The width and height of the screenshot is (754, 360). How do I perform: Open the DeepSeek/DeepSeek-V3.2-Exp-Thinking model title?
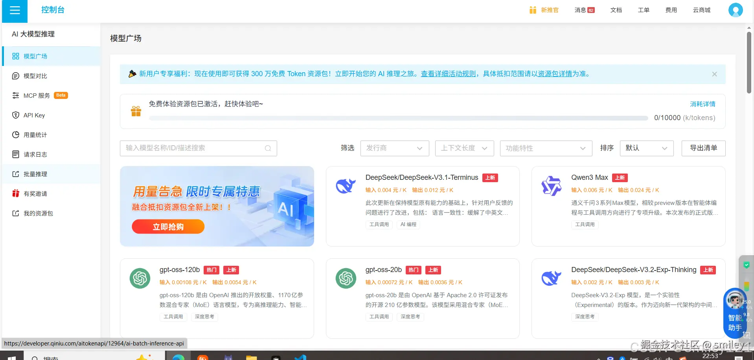coord(634,270)
